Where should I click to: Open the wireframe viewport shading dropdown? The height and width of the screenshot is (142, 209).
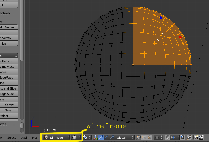[76, 138]
